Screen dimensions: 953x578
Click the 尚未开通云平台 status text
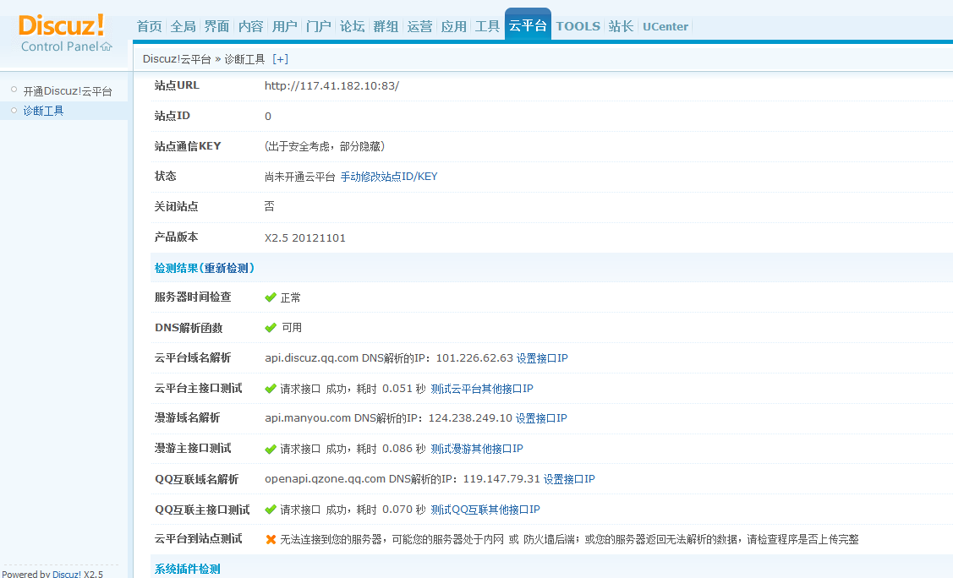tap(299, 177)
